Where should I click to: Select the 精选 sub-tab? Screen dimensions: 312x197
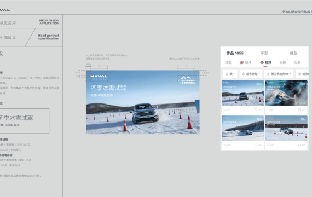(228, 63)
